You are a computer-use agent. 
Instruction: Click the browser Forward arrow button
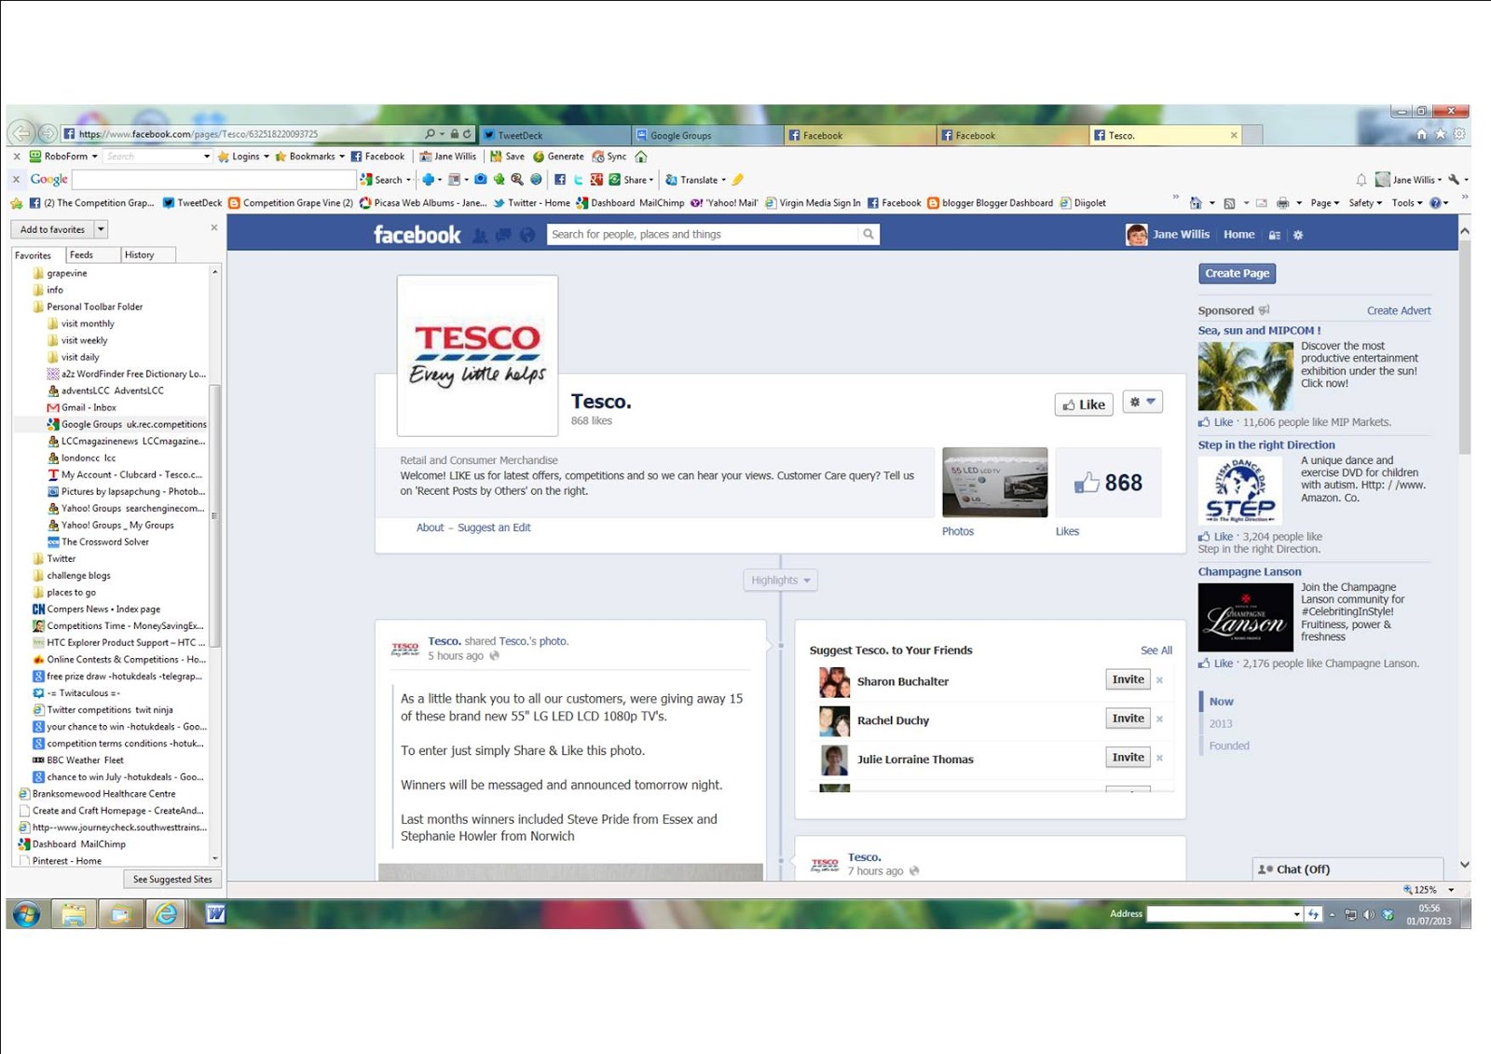click(x=47, y=134)
